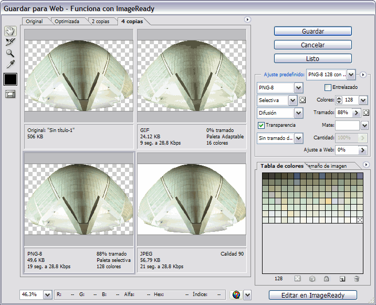This screenshot has width=376, height=305.
Task: Uncheck the Transparencia checkbox
Action: pyautogui.click(x=261, y=125)
